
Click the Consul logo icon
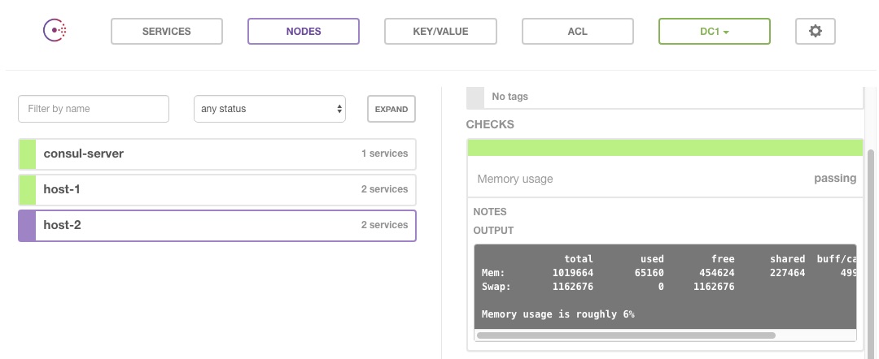pyautogui.click(x=55, y=30)
